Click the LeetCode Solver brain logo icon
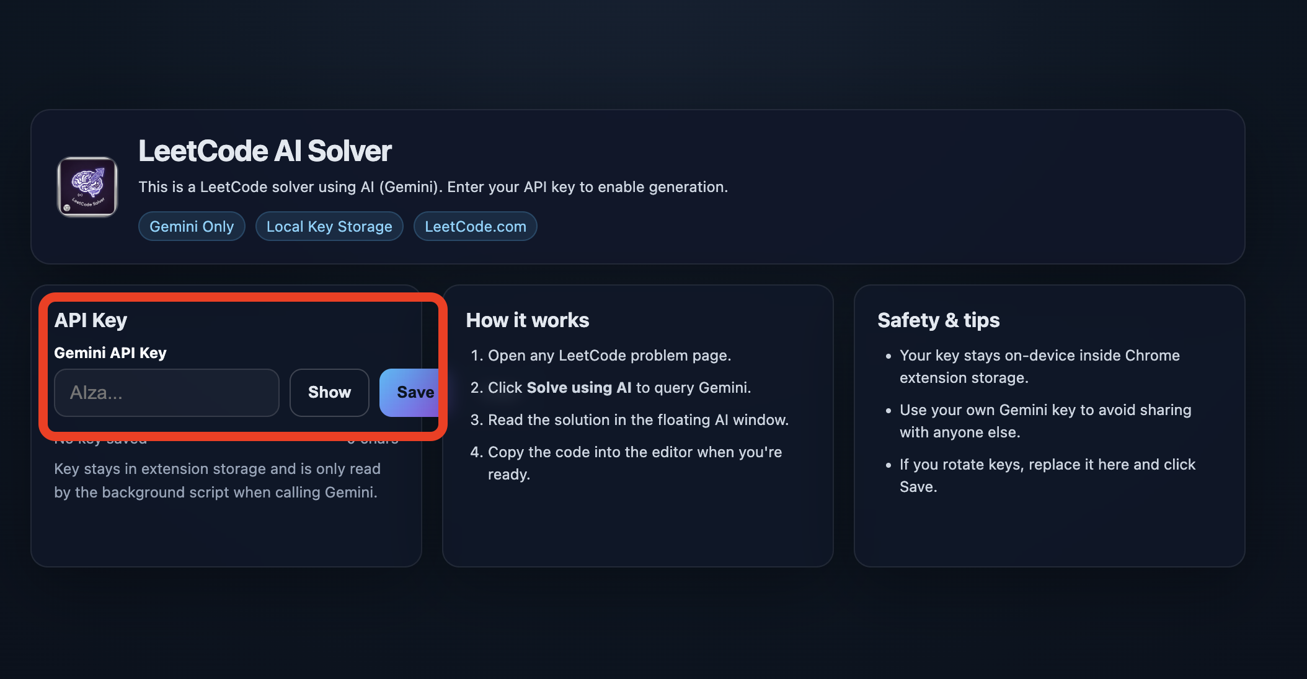The height and width of the screenshot is (679, 1307). pyautogui.click(x=87, y=186)
